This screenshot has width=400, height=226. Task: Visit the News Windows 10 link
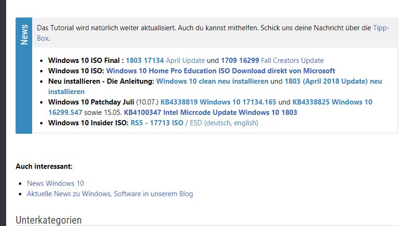point(55,183)
